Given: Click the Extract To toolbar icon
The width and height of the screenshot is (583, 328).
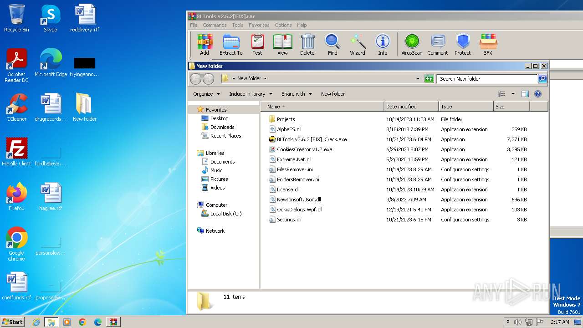Looking at the screenshot, I should coord(231,45).
